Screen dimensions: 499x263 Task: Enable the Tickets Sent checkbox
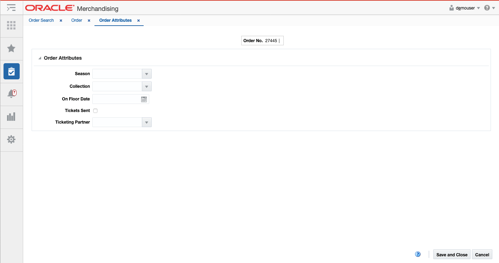pyautogui.click(x=95, y=111)
